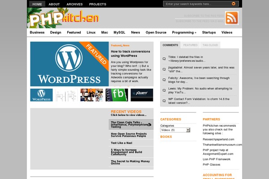Open the Categories dropdown showing Videos (5)
Viewport: 269px width, 179px height.
175,130
